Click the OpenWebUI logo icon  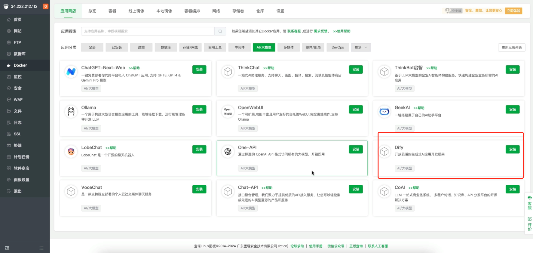pyautogui.click(x=228, y=112)
